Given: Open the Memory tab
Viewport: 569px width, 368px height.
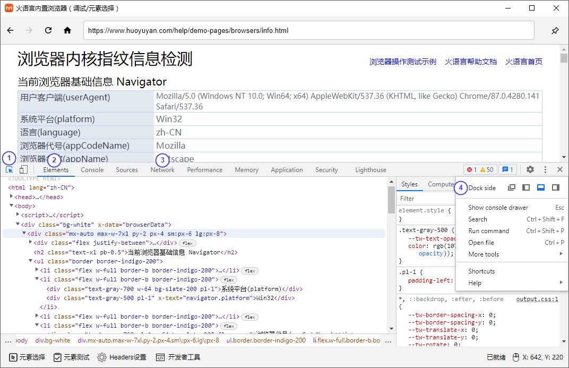Looking at the screenshot, I should coord(247,170).
